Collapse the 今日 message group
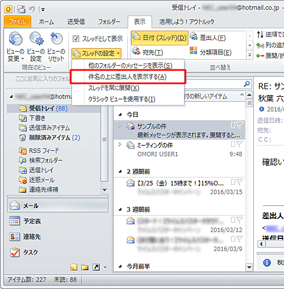The image size is (284, 289). [x=120, y=114]
